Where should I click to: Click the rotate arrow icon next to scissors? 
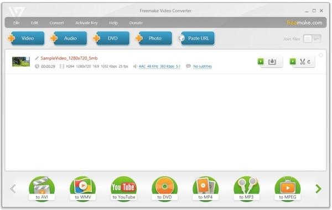click(309, 62)
